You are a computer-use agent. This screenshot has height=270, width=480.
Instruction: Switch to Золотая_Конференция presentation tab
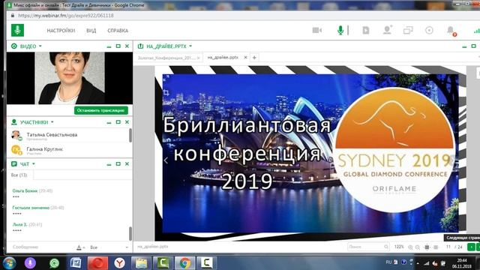click(167, 58)
